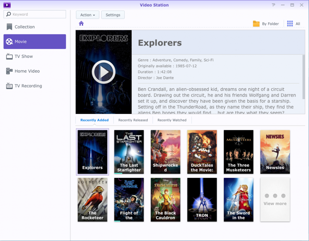Click the TV Recording REC icon
This screenshot has height=241, width=309.
pos(9,86)
